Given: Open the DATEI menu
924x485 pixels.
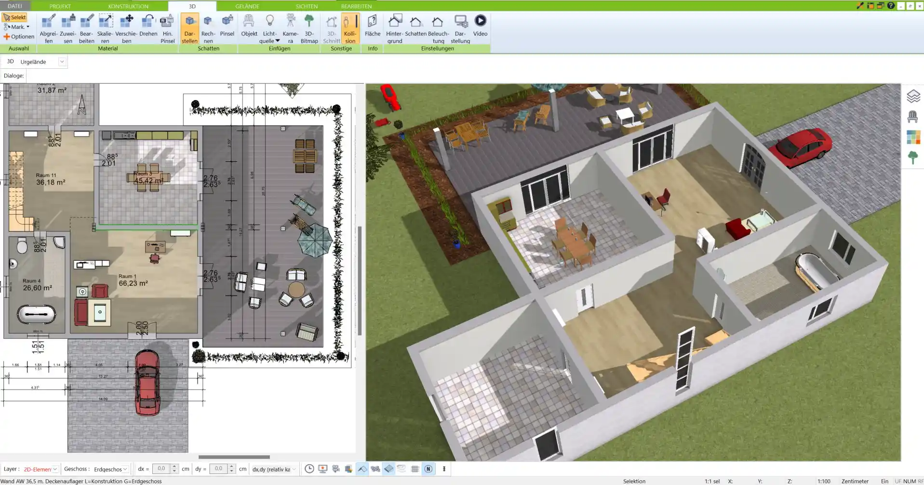Looking at the screenshot, I should pyautogui.click(x=15, y=6).
